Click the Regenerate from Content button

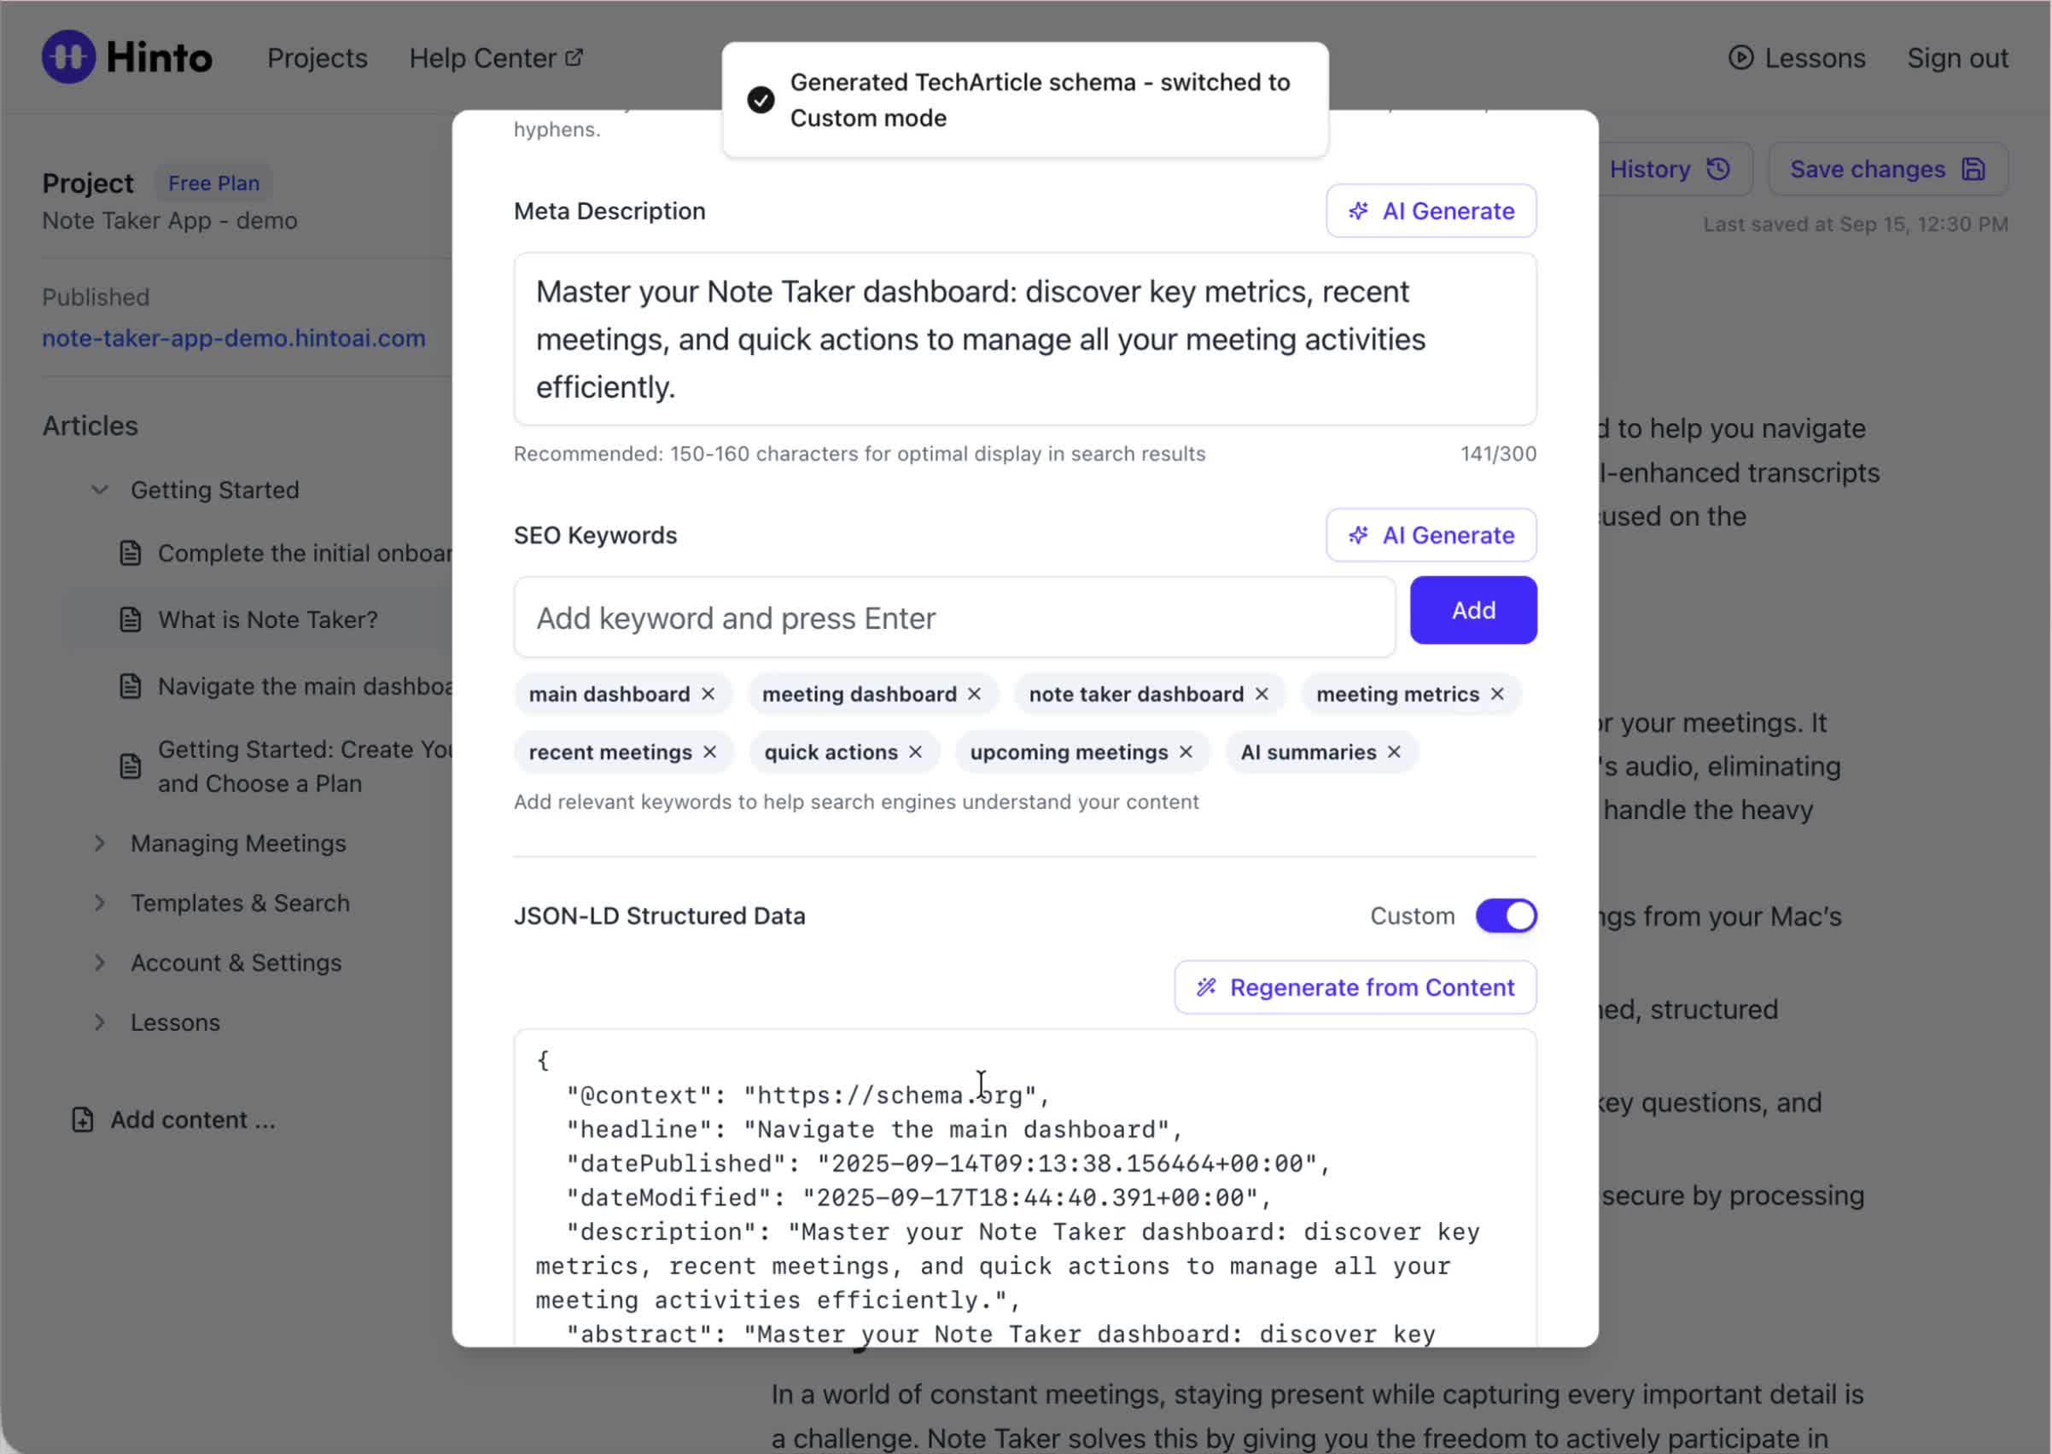coord(1355,987)
